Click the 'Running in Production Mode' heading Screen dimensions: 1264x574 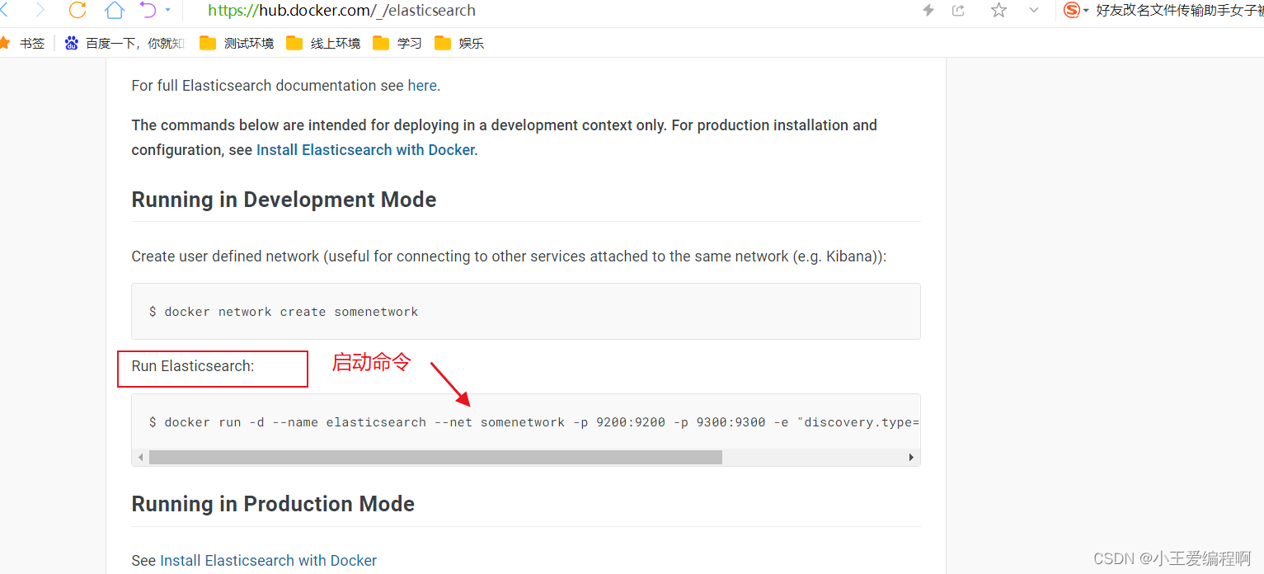click(273, 504)
